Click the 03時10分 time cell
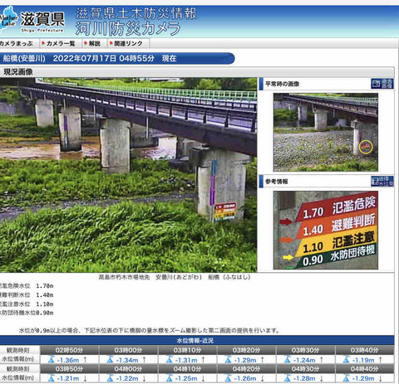The width and height of the screenshot is (399, 384). click(x=187, y=350)
